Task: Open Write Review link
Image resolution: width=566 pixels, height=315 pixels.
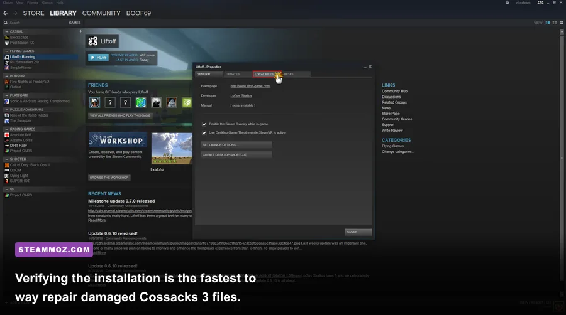Action: [x=392, y=131]
